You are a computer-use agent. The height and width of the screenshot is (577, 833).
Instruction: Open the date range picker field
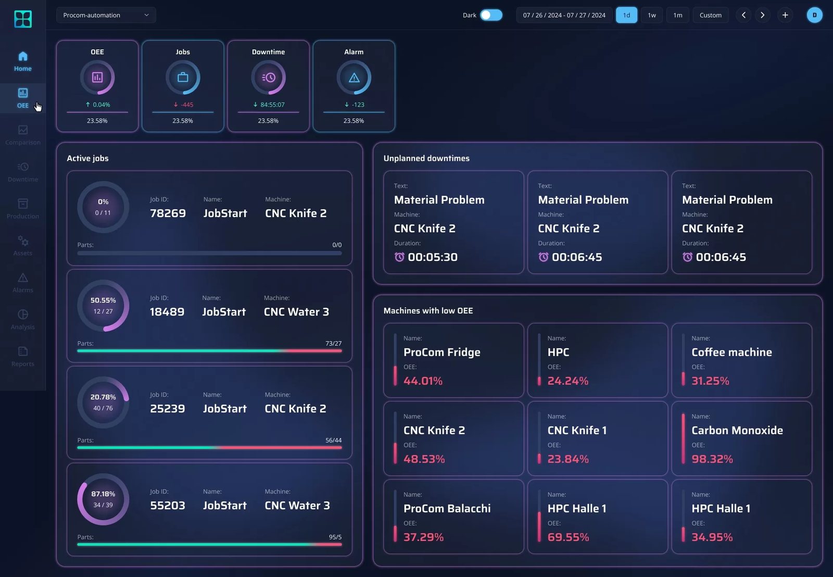pos(564,15)
